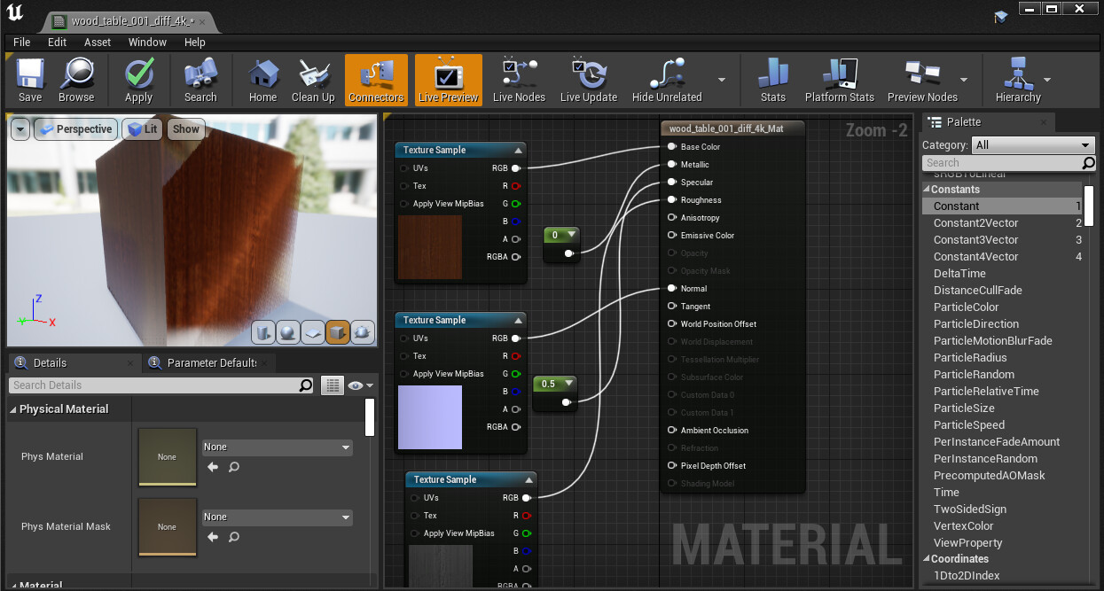
Task: Click the viewport Show button
Action: pos(185,129)
